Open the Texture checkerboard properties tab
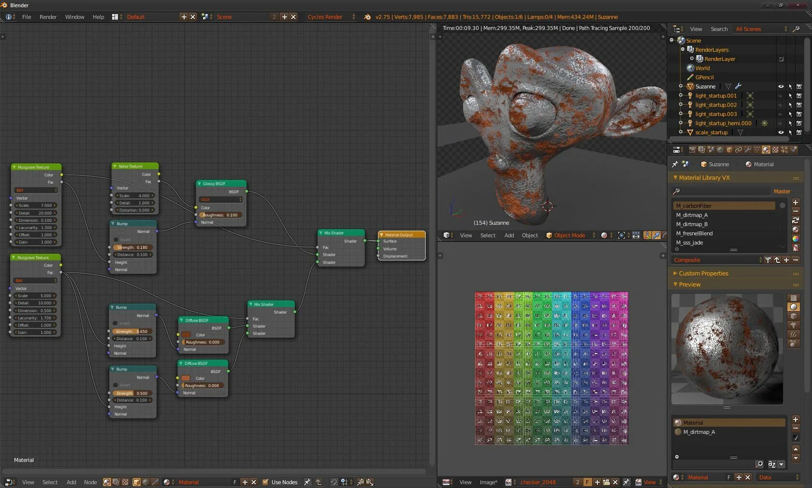812x488 pixels. pos(775,150)
